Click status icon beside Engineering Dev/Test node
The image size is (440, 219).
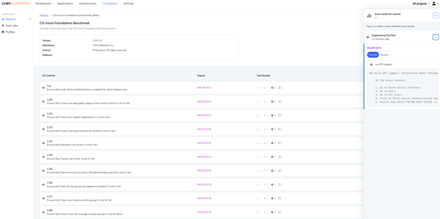368,37
